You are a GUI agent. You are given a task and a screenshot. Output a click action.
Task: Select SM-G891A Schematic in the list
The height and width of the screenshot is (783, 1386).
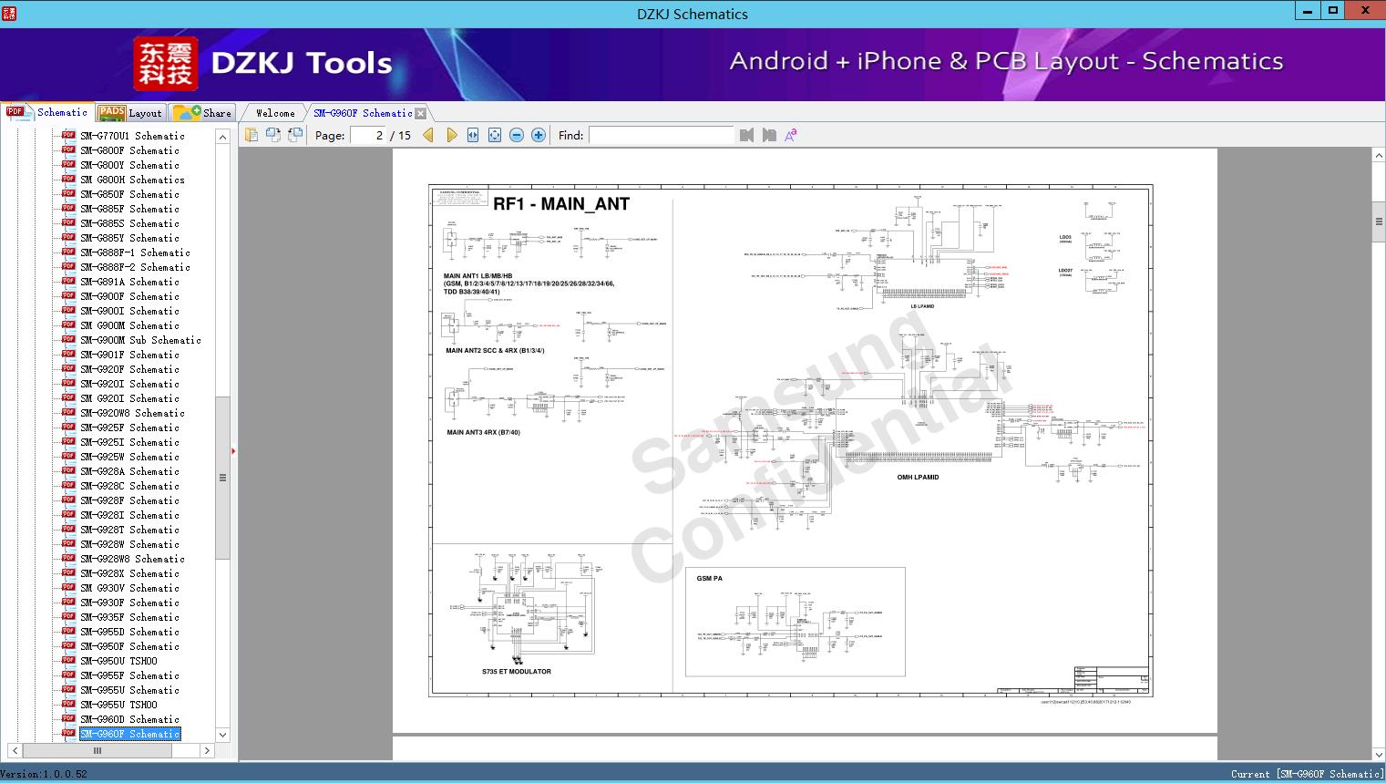pos(129,282)
